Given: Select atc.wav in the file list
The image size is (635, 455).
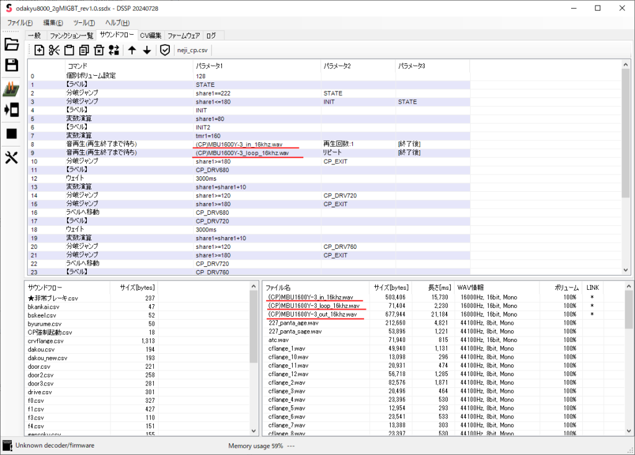Looking at the screenshot, I should [x=278, y=340].
